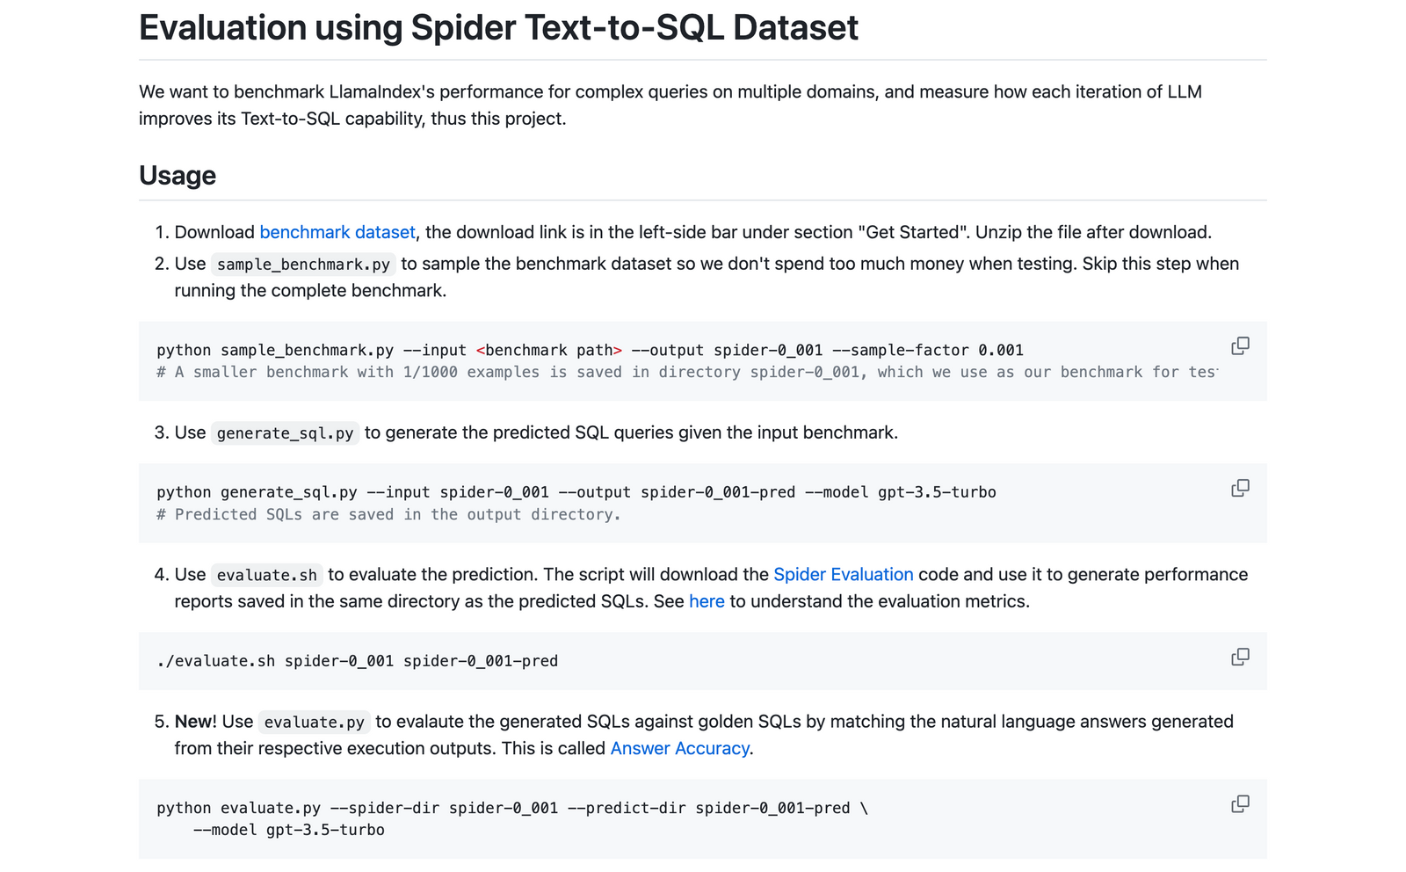Click the copy icon in the last code block

pos(1240,803)
